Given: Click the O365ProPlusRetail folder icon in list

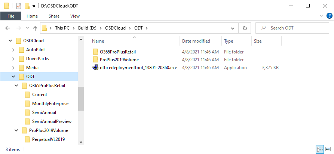Looking at the screenshot, I should [95, 52].
